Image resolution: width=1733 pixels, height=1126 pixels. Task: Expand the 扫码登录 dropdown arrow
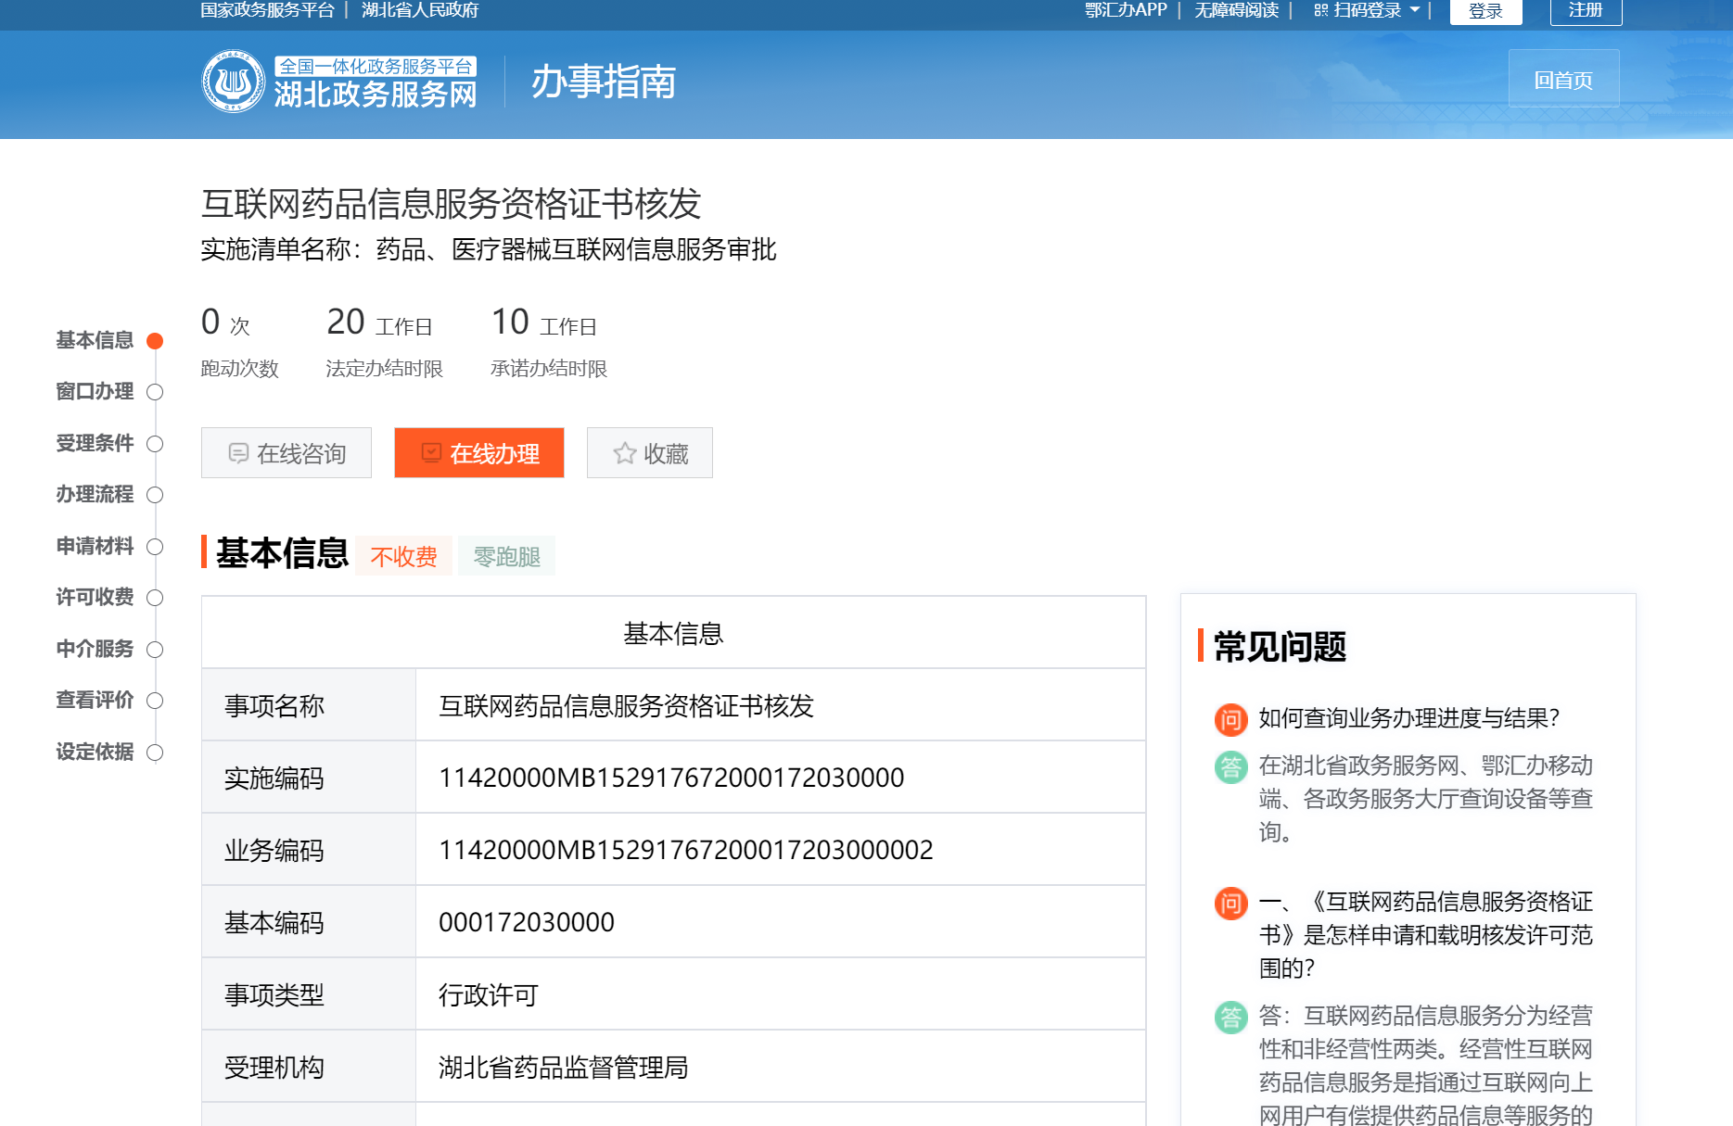coord(1415,10)
